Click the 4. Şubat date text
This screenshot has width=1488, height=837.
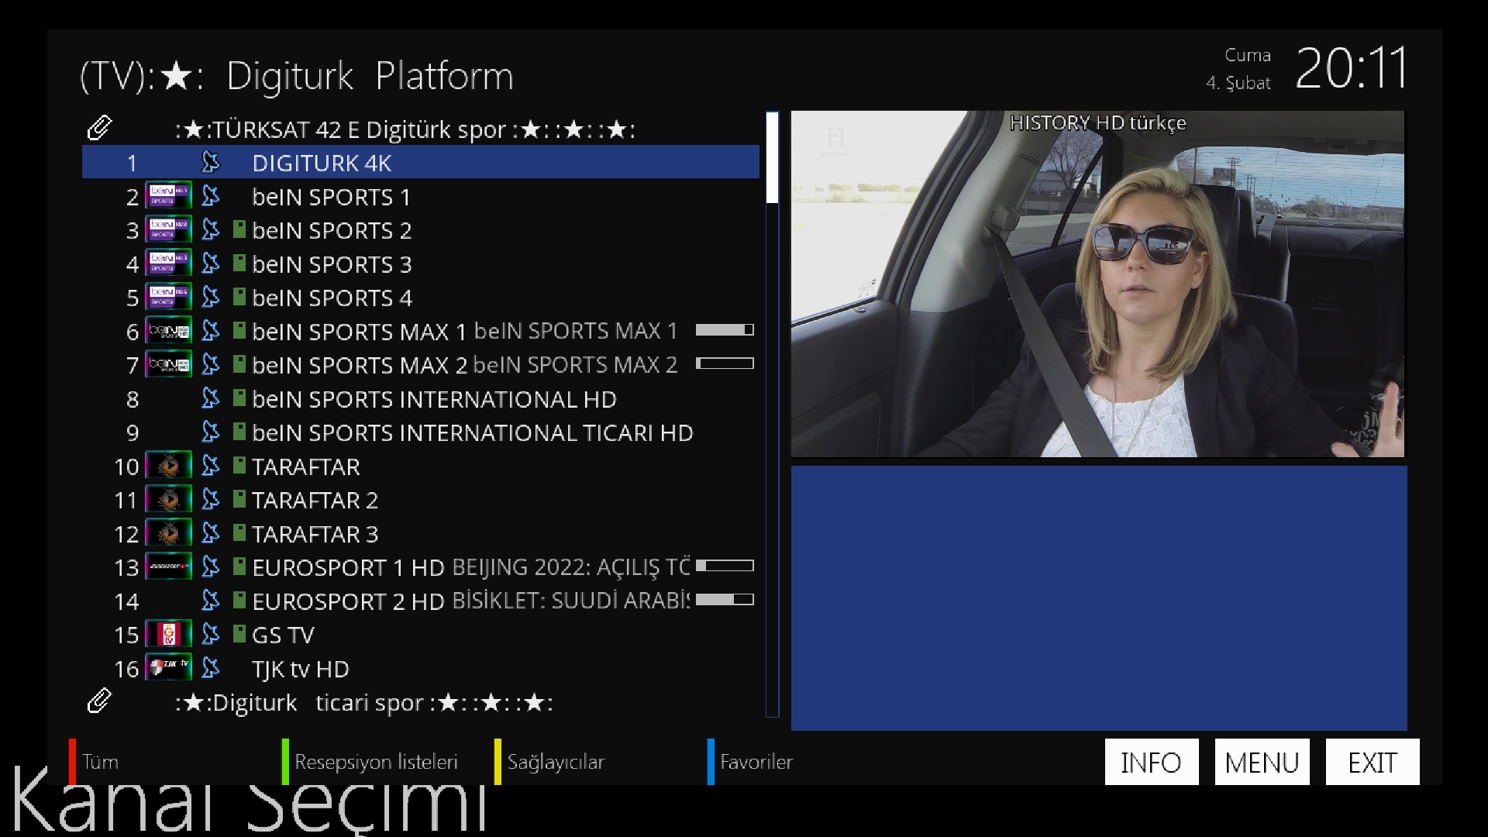(1238, 82)
